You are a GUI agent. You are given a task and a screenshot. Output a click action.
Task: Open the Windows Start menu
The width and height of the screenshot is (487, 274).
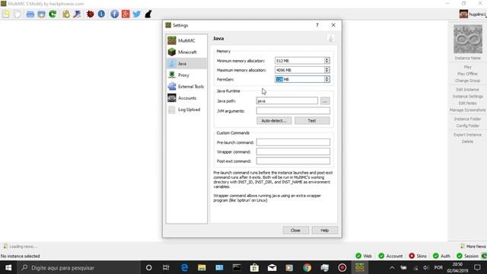point(8,267)
